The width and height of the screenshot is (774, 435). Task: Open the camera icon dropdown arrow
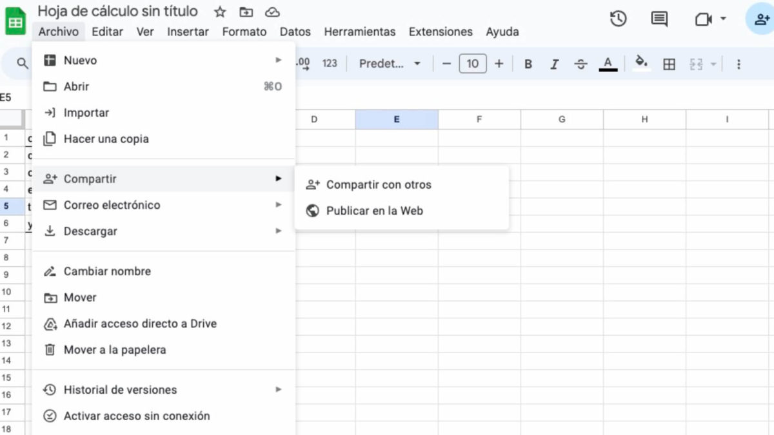coord(723,19)
